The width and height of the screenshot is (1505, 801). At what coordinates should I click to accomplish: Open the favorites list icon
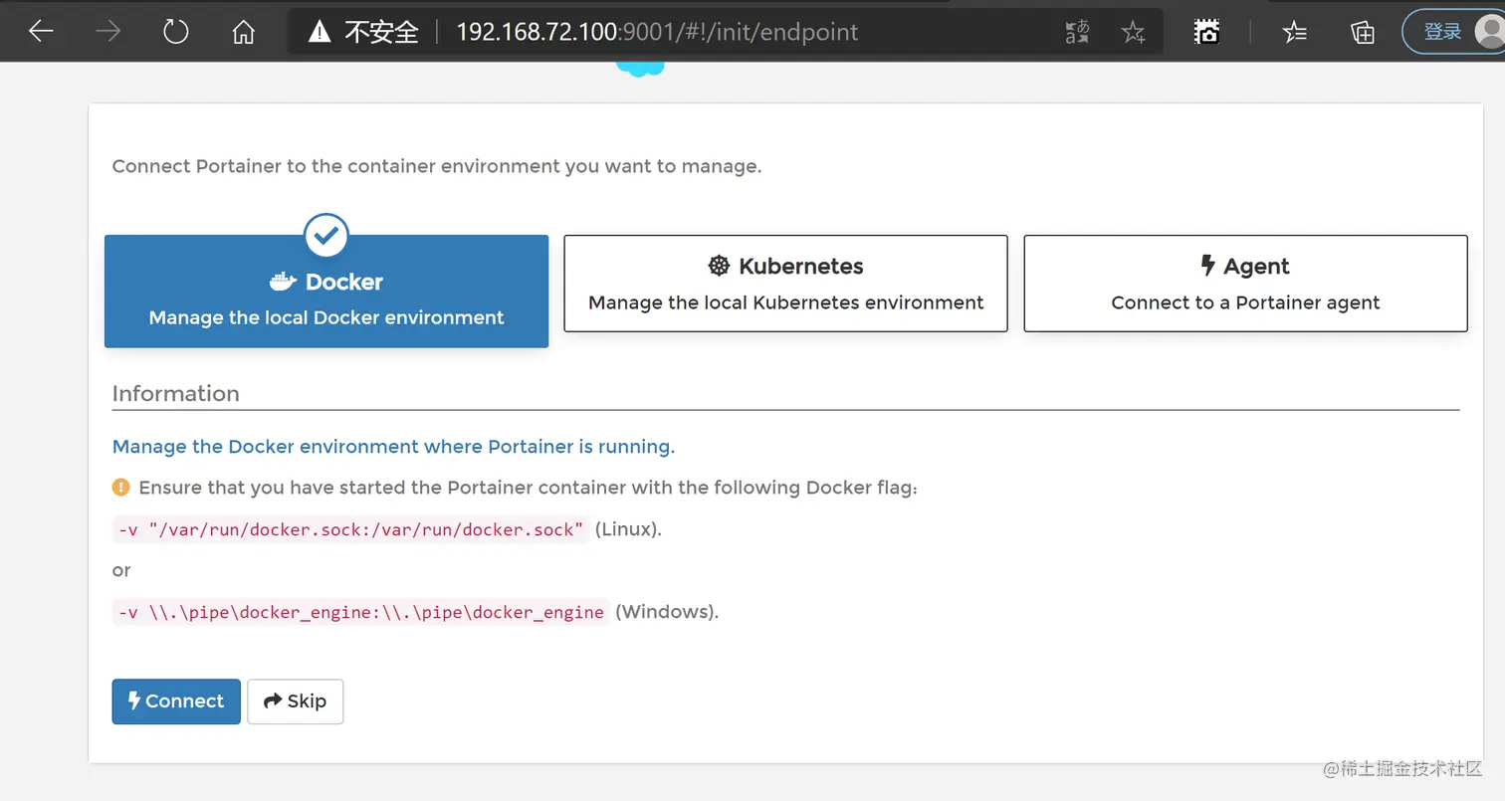coord(1295,33)
